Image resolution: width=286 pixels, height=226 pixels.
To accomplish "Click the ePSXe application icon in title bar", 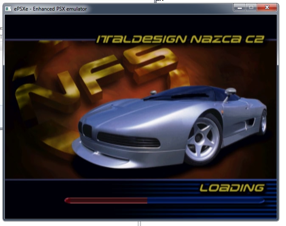I will [x=8, y=9].
